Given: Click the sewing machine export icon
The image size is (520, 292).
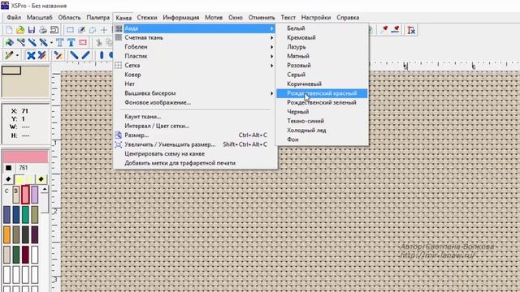Looking at the screenshot, I should click(54, 30).
